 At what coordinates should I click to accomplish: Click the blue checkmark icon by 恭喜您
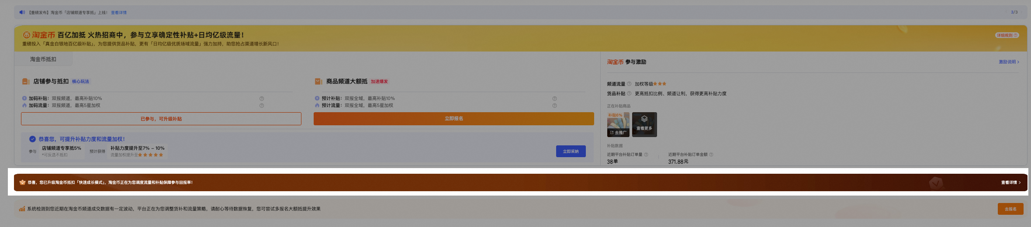32,139
